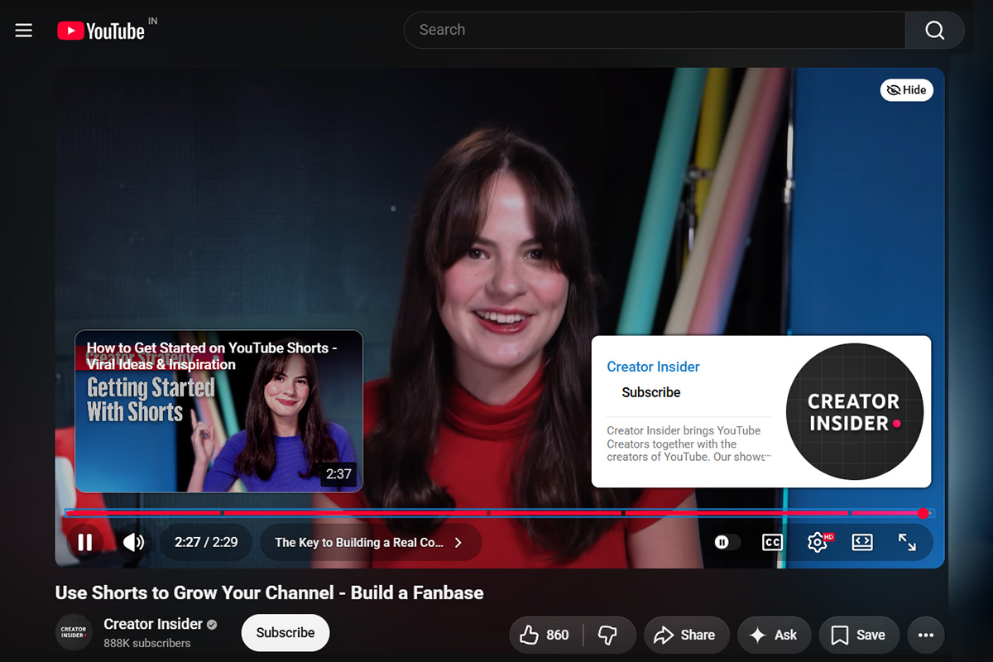The image size is (993, 662).
Task: Click the red scrubber knob on the progress bar
Action: click(923, 513)
